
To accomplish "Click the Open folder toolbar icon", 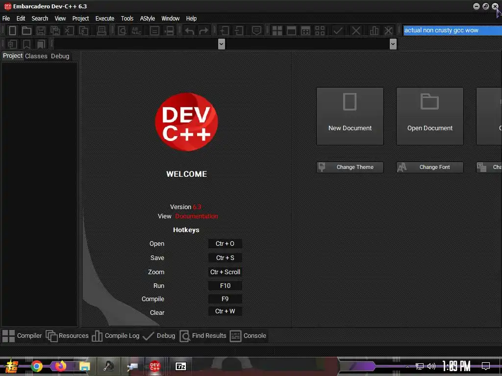I will click(x=26, y=31).
